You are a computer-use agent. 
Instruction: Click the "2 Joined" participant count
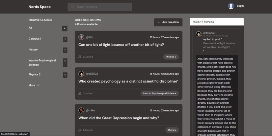pos(88,57)
